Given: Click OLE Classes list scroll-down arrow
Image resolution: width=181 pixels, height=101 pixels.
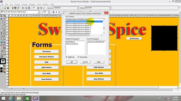Looking at the screenshot, I should 104,33.
